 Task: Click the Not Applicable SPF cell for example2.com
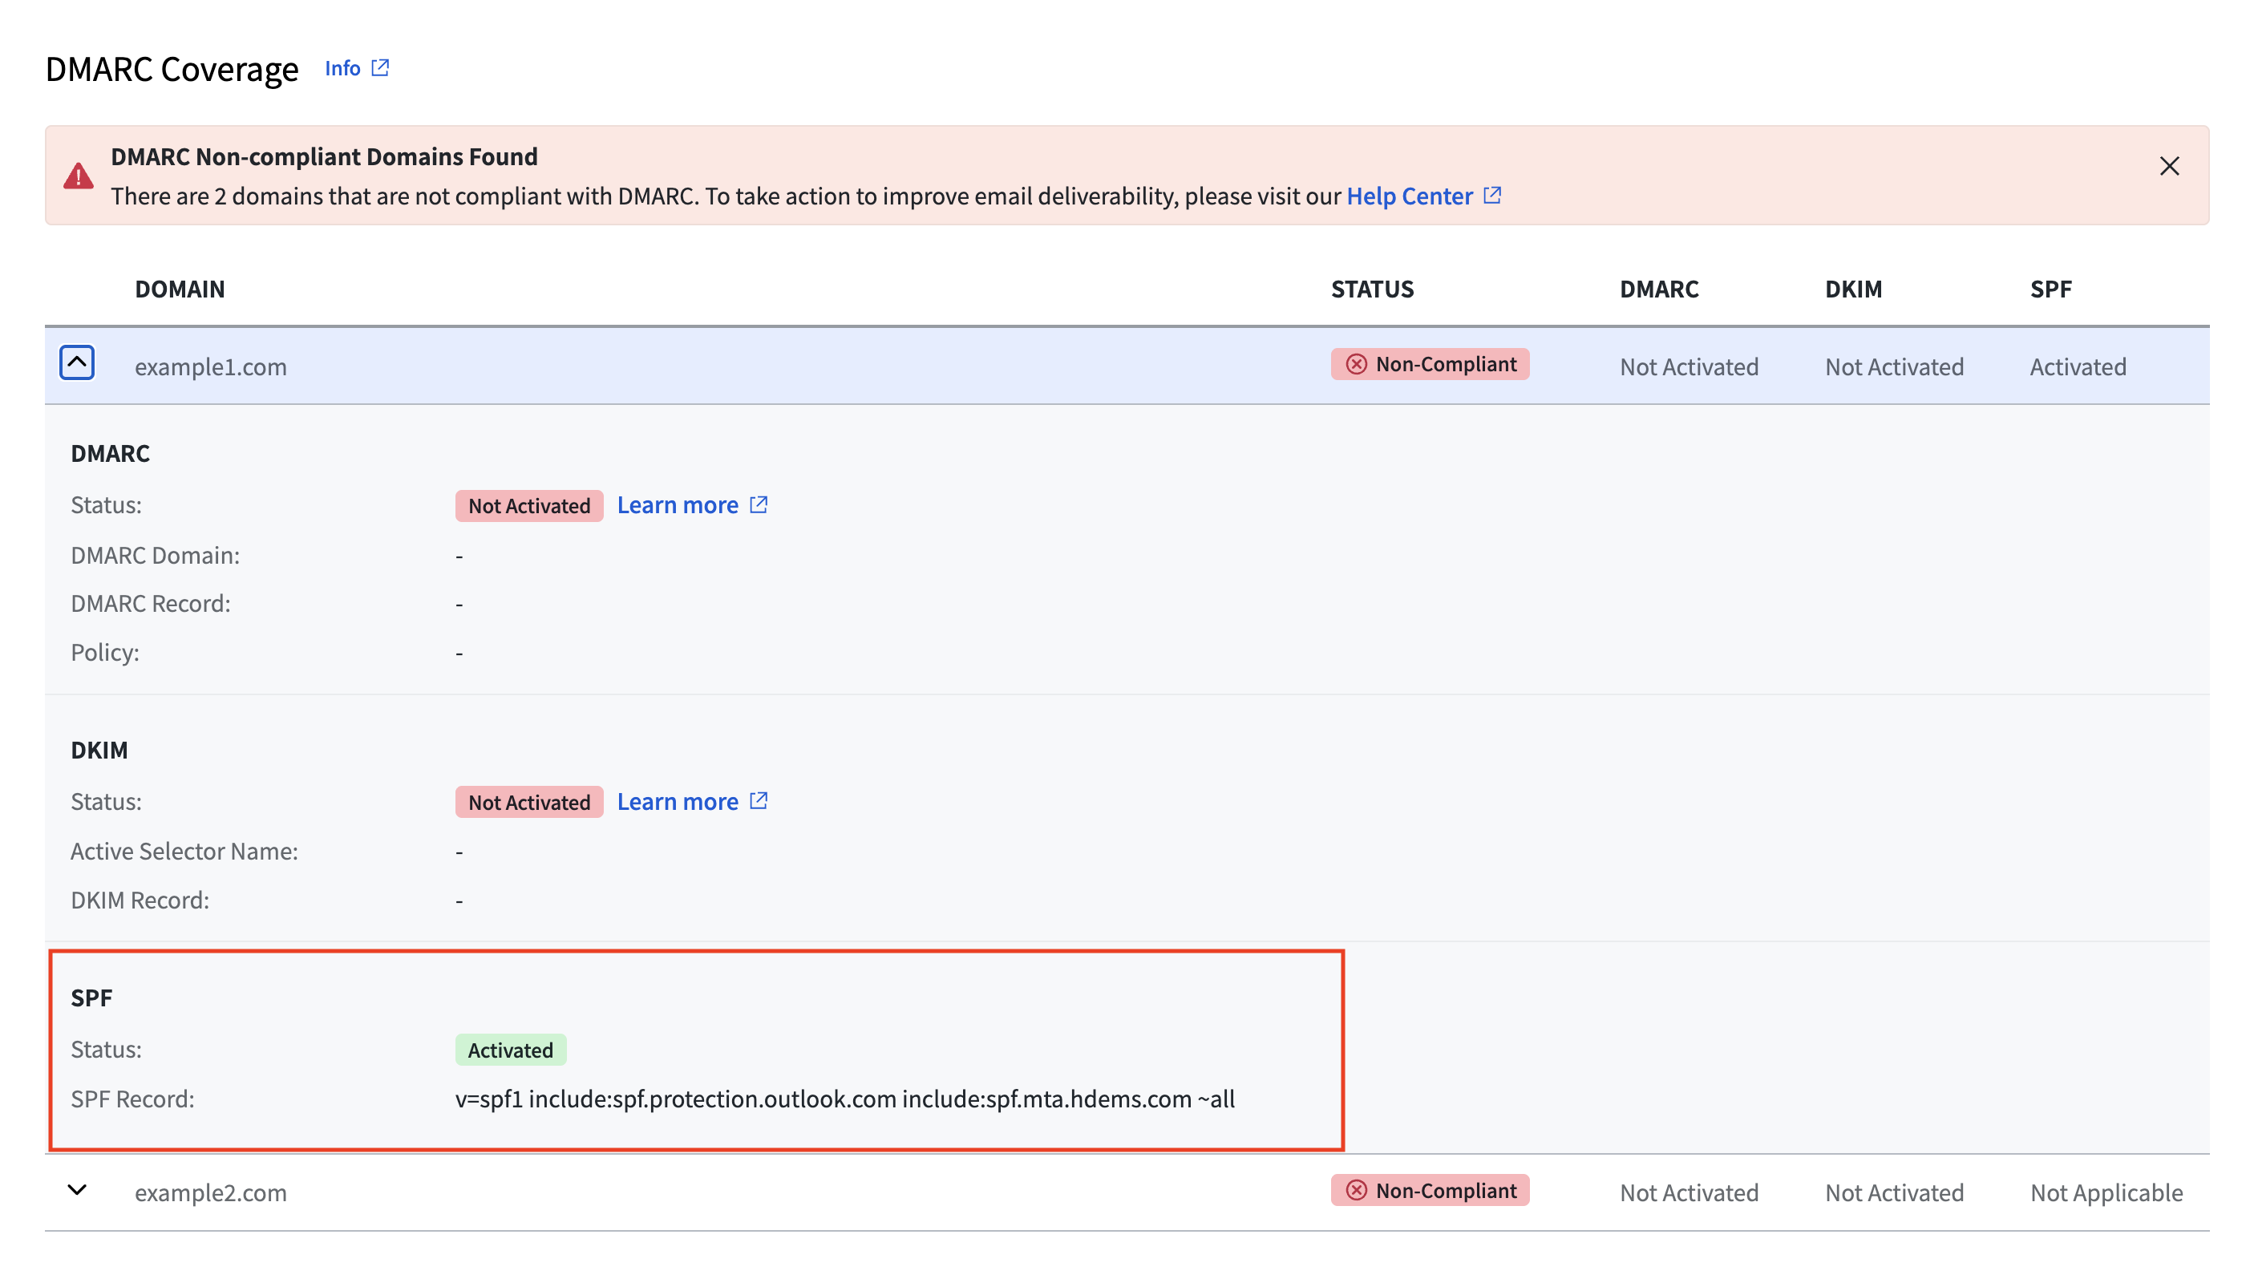pyautogui.click(x=2106, y=1193)
